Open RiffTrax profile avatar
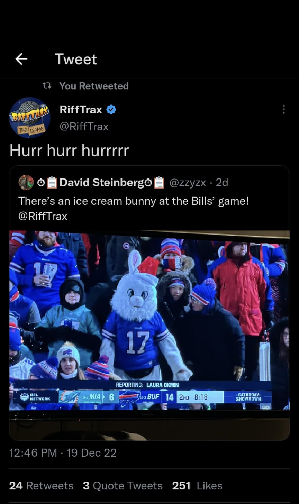The height and width of the screenshot is (504, 299). 30,118
